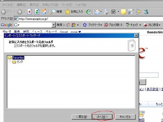Open the Messenger people icon

tap(146, 11)
